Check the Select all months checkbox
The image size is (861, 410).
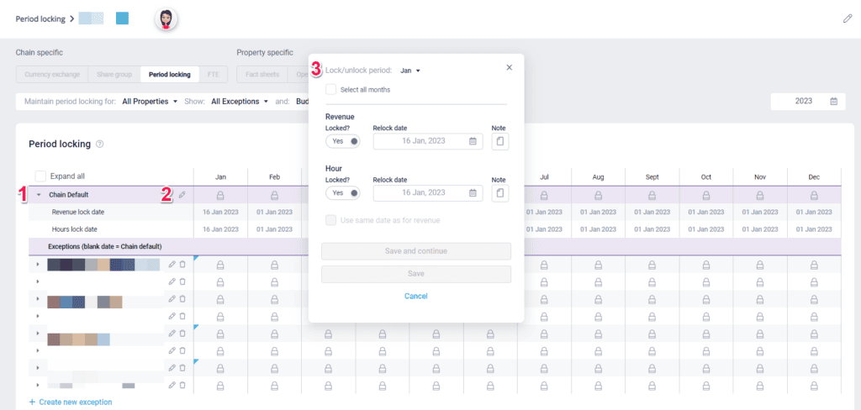point(331,89)
